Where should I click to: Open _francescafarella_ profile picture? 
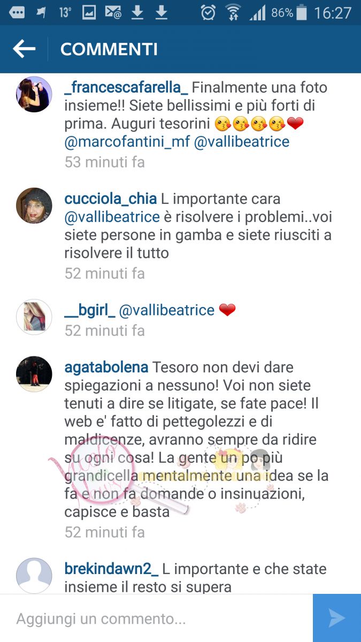point(34,94)
